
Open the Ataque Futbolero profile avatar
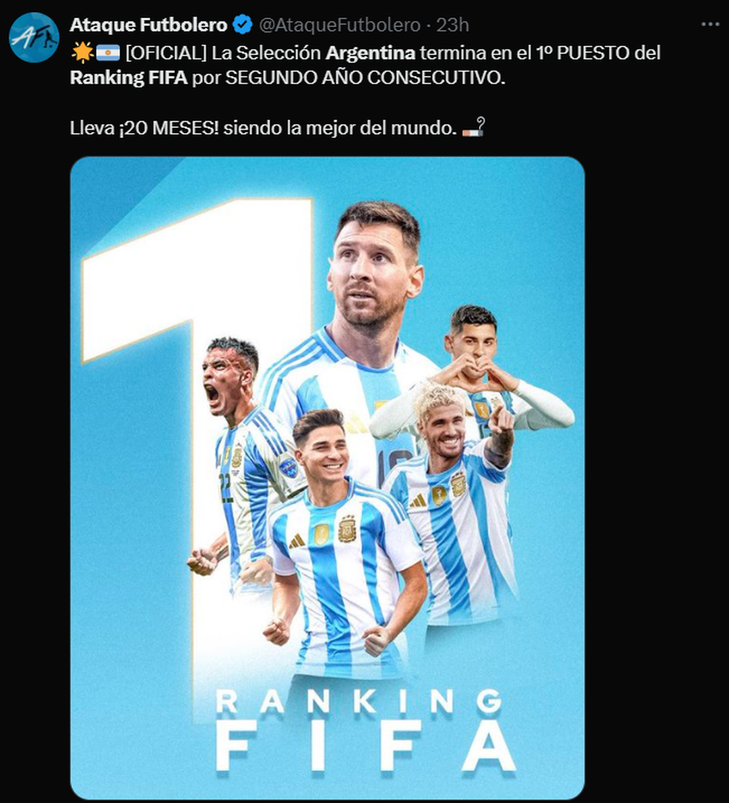point(34,38)
